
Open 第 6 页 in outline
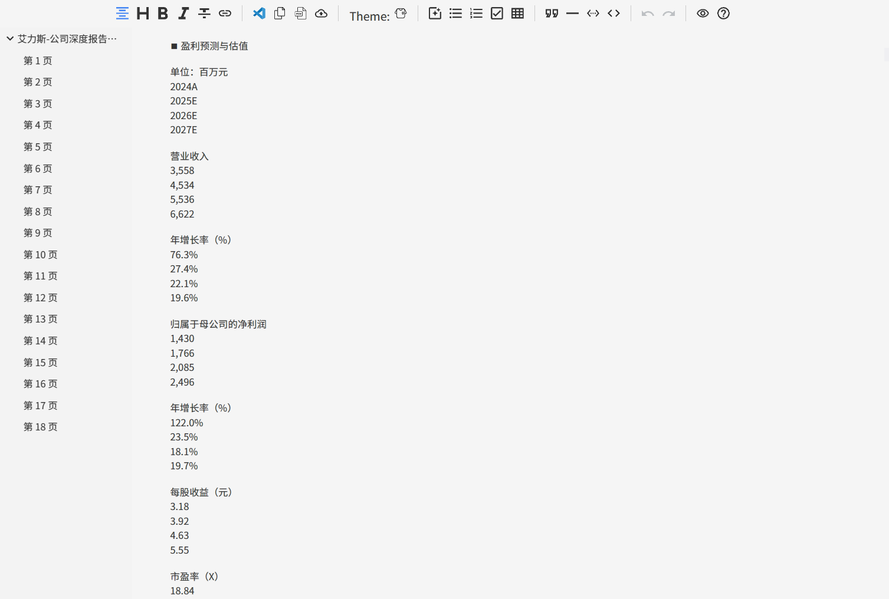pos(38,169)
